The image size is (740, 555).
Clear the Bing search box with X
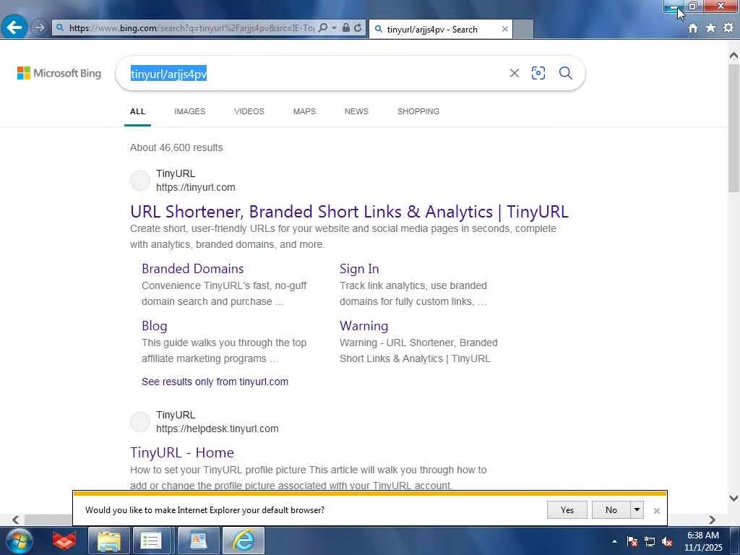(x=515, y=73)
